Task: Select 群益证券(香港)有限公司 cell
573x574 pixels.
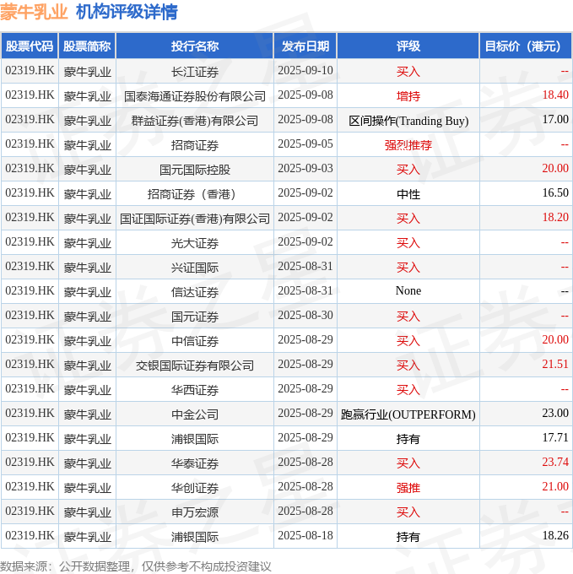Action: [x=195, y=121]
